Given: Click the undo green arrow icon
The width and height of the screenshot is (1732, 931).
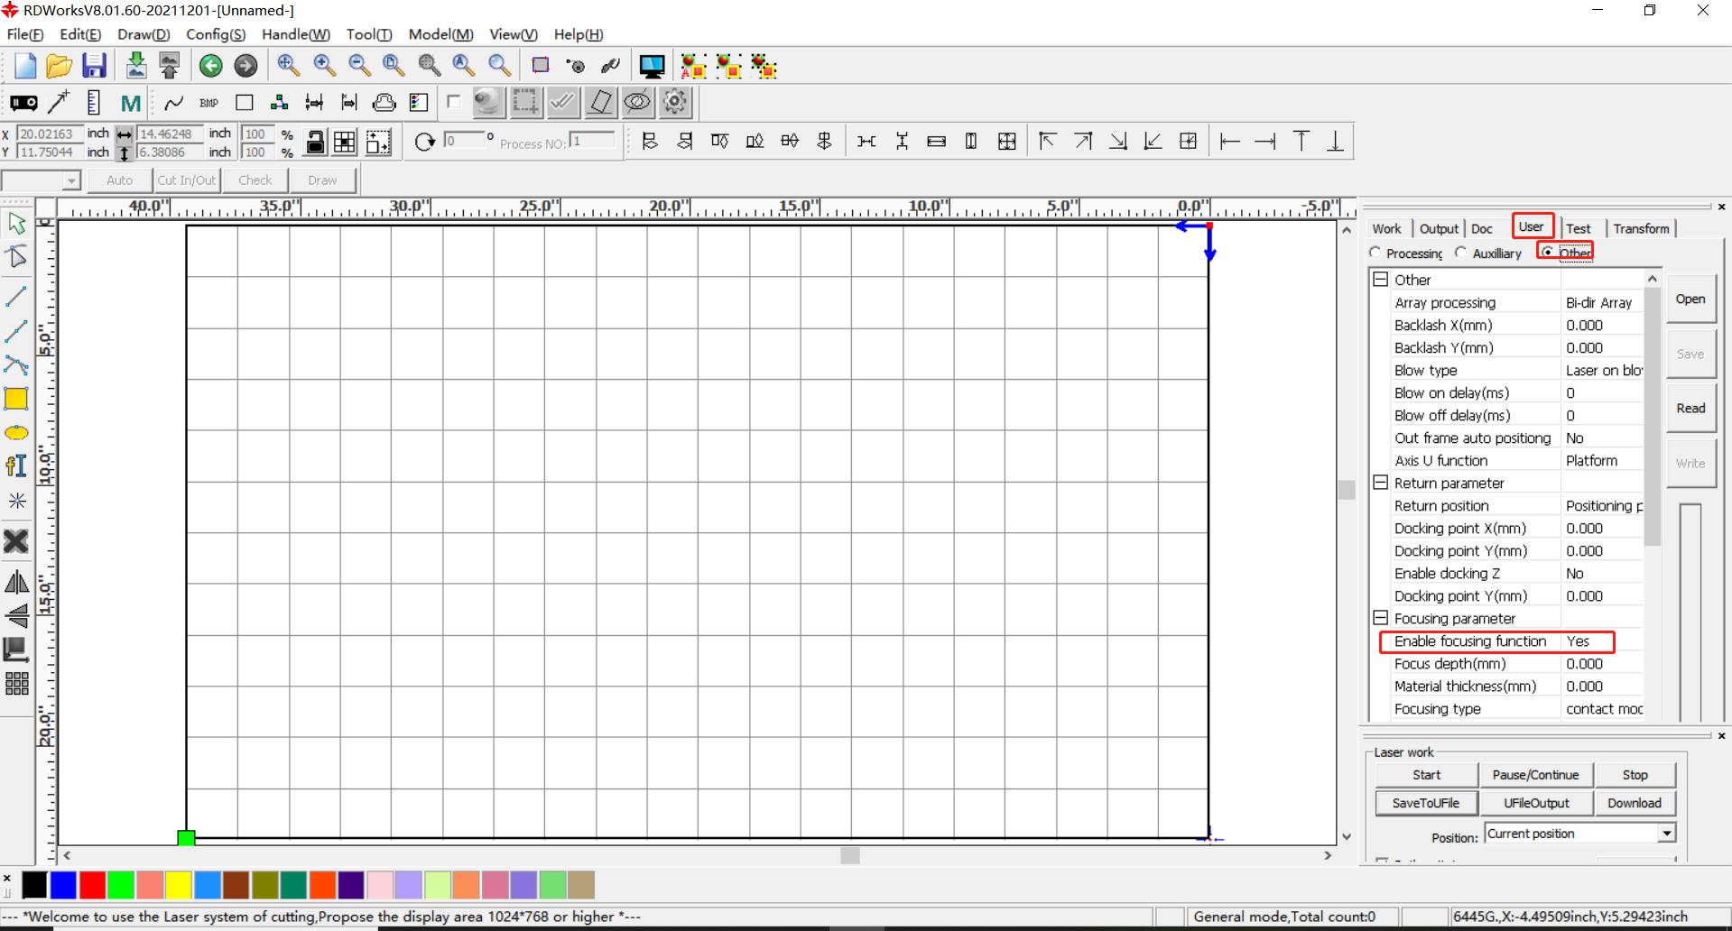Looking at the screenshot, I should pyautogui.click(x=211, y=66).
